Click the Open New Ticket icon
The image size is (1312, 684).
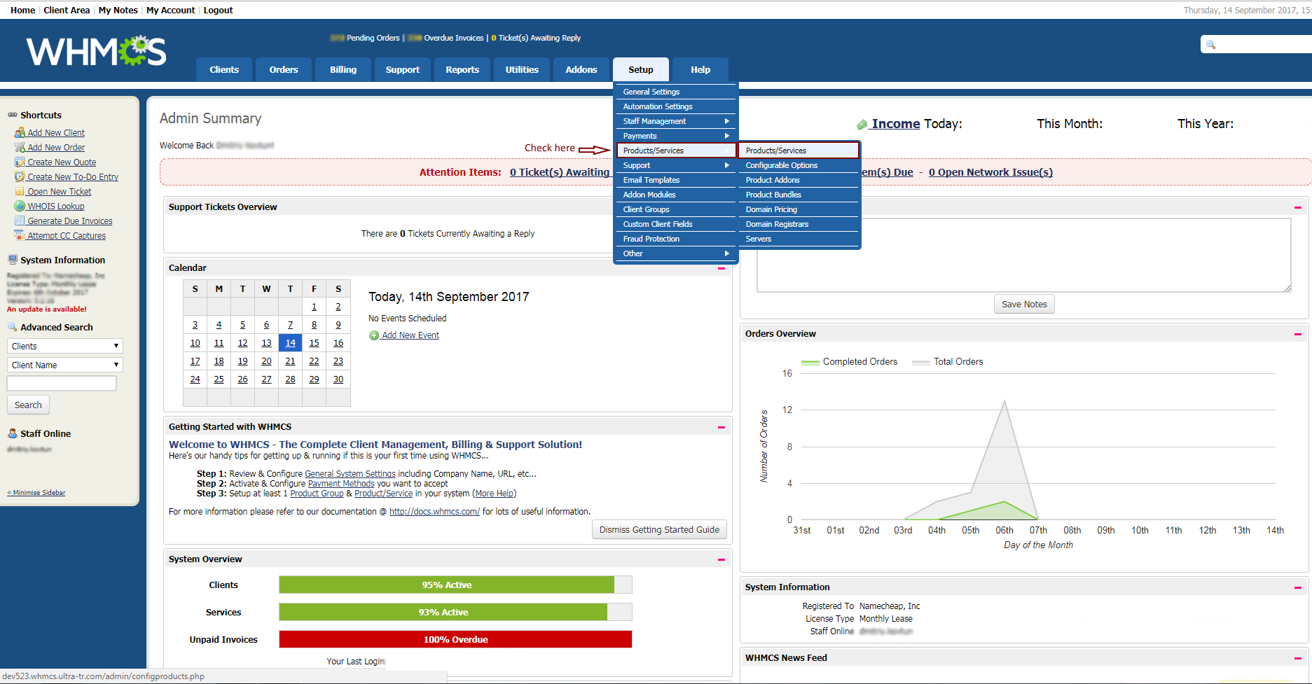(20, 191)
